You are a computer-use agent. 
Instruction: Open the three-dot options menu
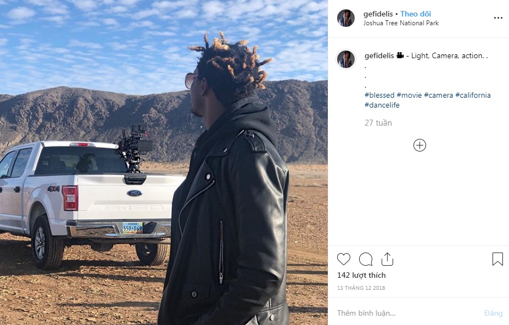(498, 18)
